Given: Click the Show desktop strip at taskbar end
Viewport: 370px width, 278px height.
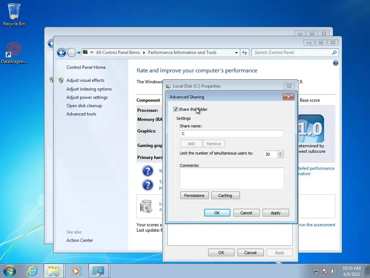Looking at the screenshot, I should point(367,271).
